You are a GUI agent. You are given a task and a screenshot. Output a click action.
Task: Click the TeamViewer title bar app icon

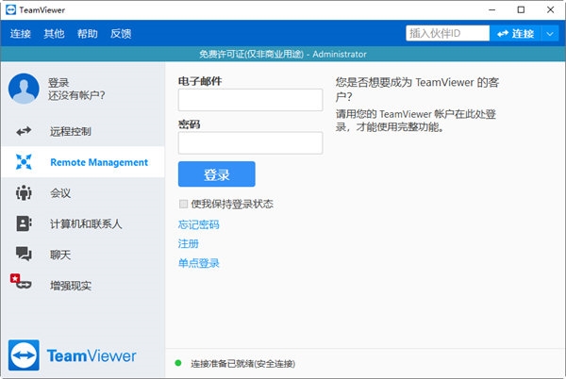tap(10, 9)
